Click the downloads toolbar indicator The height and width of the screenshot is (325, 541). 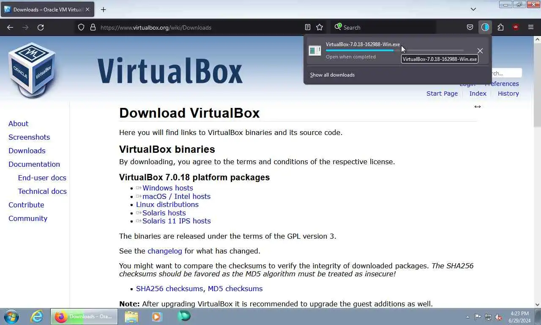[x=485, y=27]
